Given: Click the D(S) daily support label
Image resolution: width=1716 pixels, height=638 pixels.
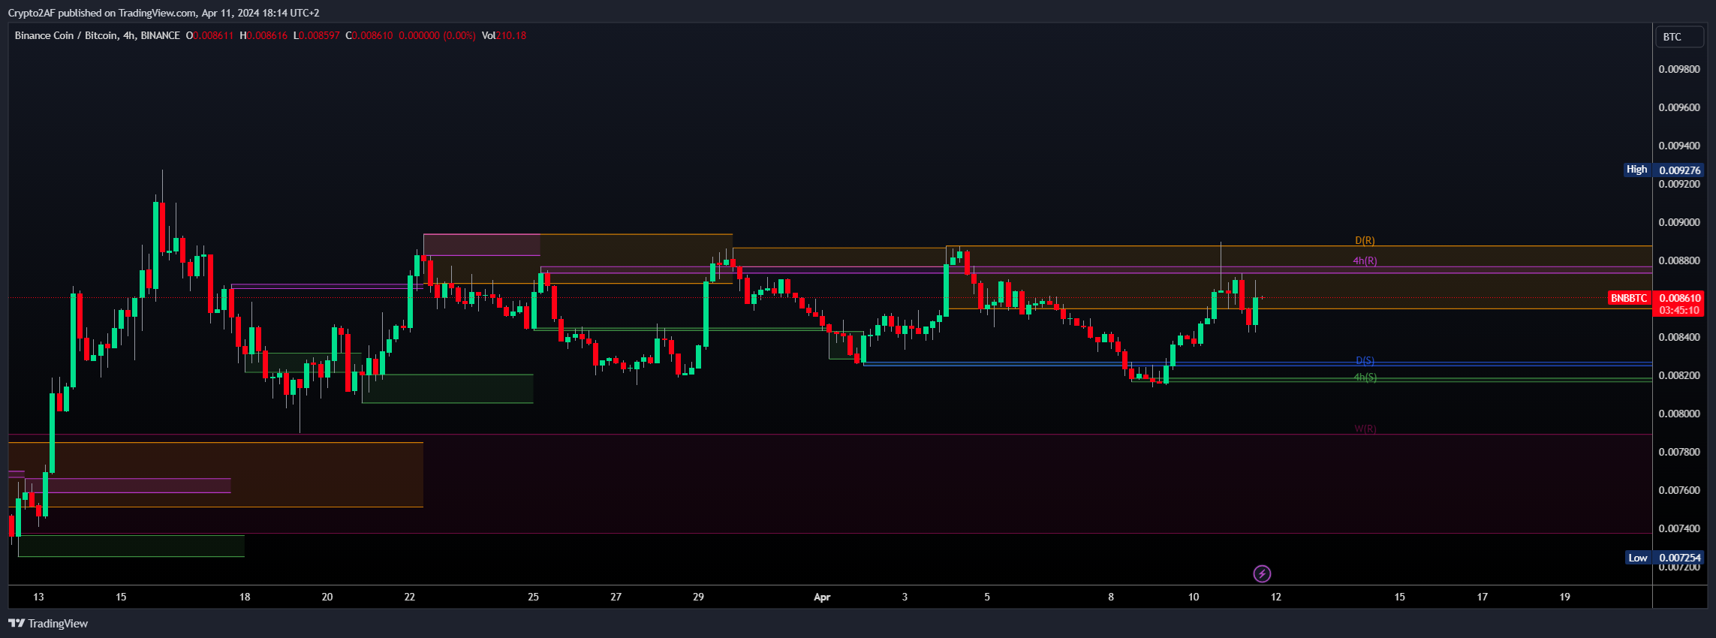Looking at the screenshot, I should [1365, 361].
